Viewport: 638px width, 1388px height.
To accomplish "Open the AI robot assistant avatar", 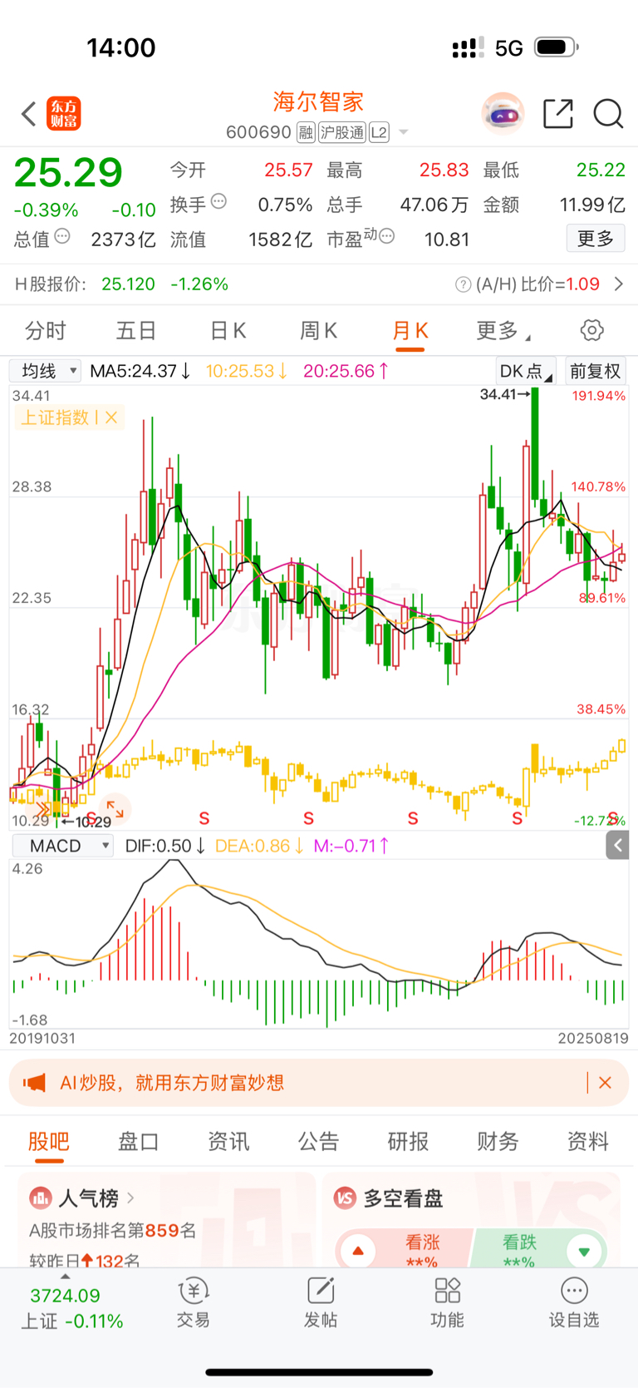I will pyautogui.click(x=503, y=114).
